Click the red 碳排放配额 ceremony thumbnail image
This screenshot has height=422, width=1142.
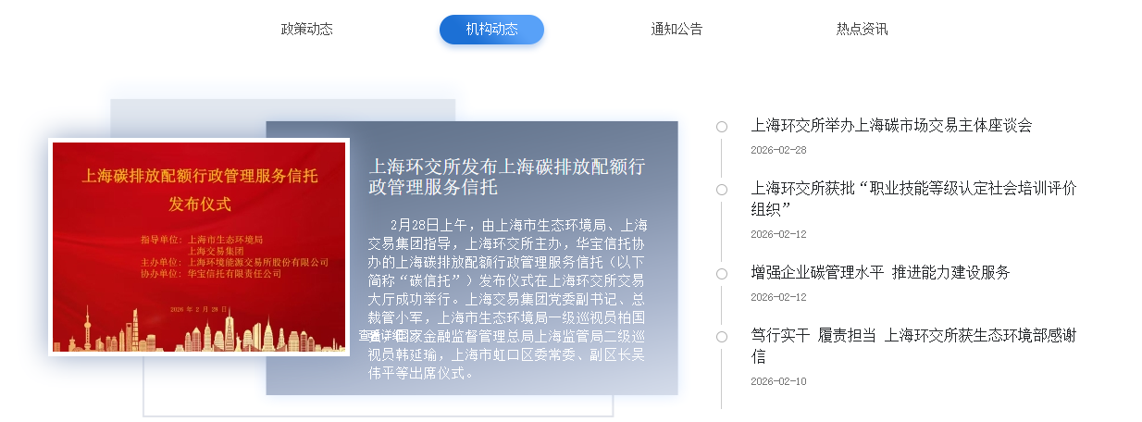199,247
